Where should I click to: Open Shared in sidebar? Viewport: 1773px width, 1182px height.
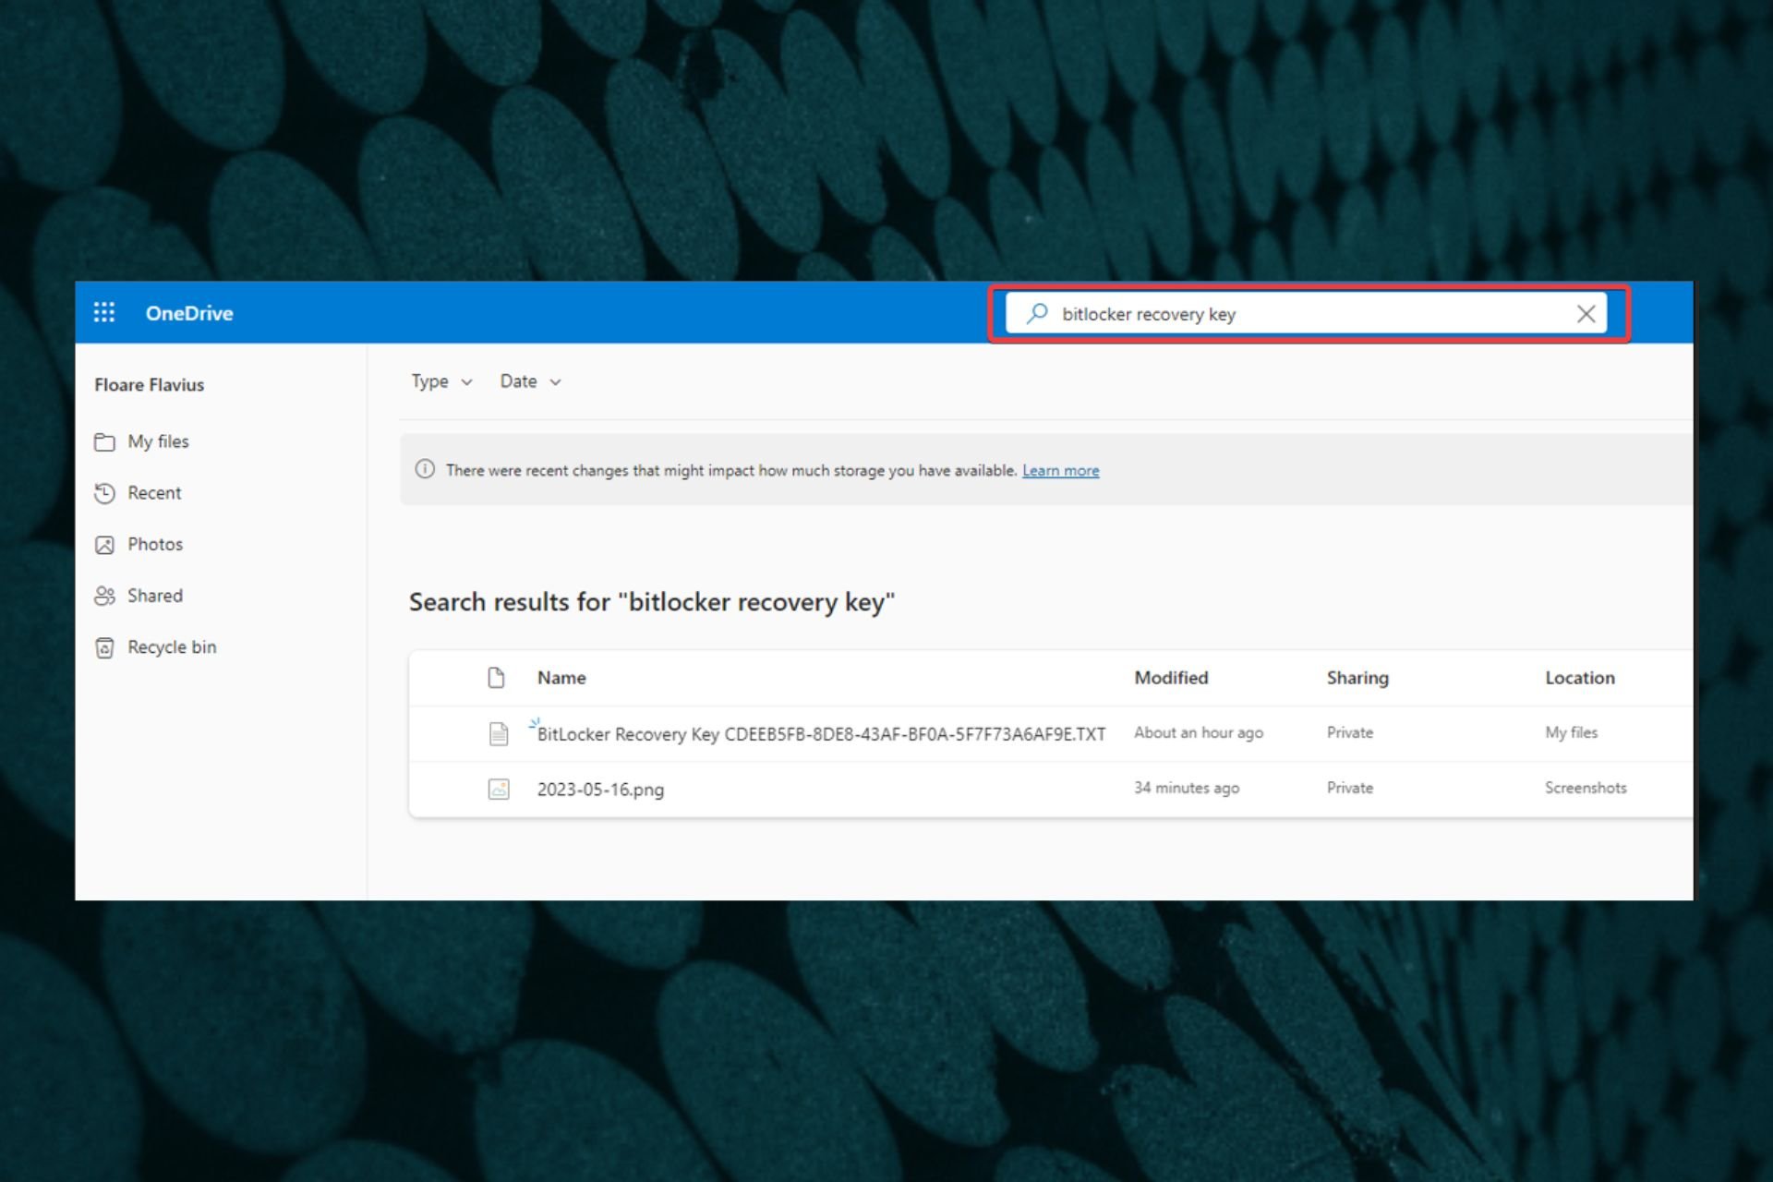pos(155,596)
